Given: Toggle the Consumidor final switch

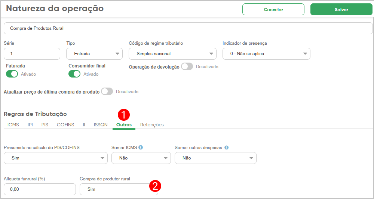Looking at the screenshot, I should (x=74, y=74).
